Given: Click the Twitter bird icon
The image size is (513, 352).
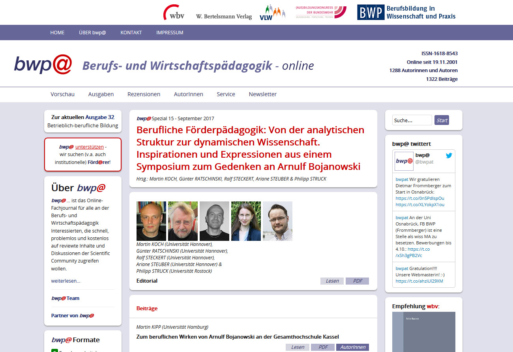Looking at the screenshot, I should coord(449,155).
